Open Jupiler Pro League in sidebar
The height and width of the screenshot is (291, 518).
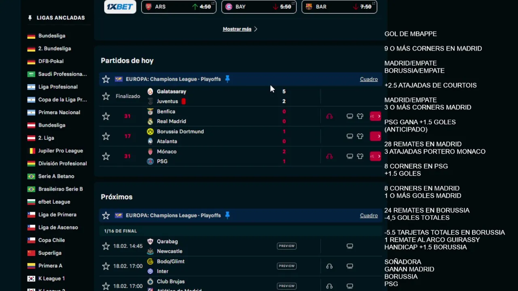(x=61, y=151)
